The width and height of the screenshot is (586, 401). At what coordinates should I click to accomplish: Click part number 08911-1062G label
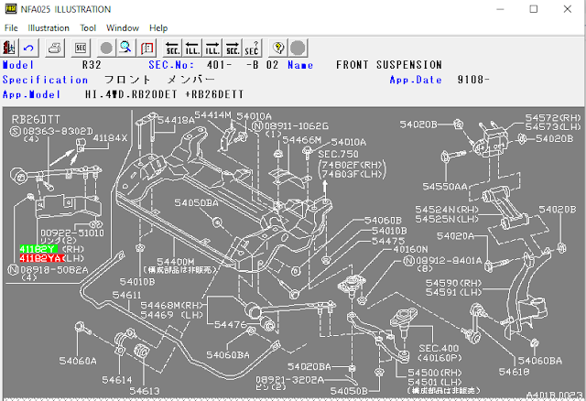click(x=297, y=126)
